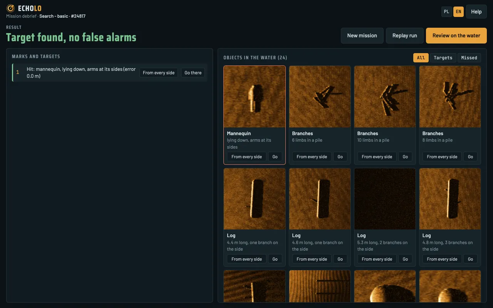The height and width of the screenshot is (308, 493).
Task: Click Go on 4.6 m Log card
Action: (x=340, y=259)
